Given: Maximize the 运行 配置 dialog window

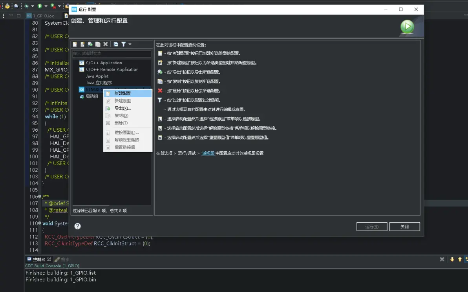Looking at the screenshot, I should click(x=401, y=9).
